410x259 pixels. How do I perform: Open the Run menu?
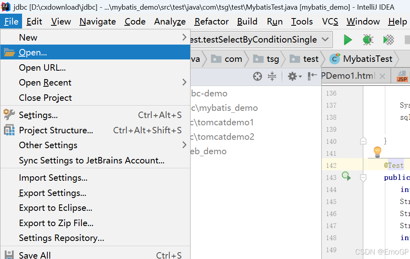pyautogui.click(x=275, y=21)
